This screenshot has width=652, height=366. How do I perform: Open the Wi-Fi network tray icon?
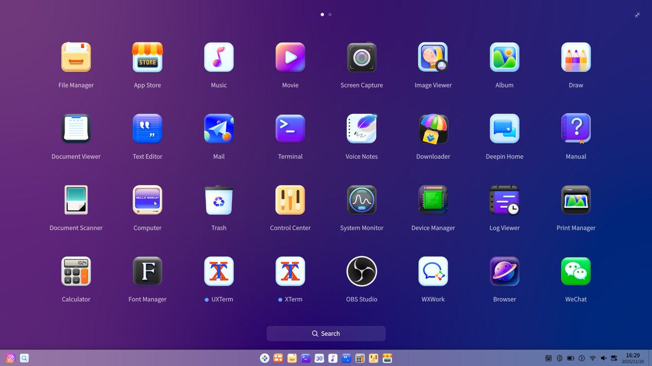[593, 358]
